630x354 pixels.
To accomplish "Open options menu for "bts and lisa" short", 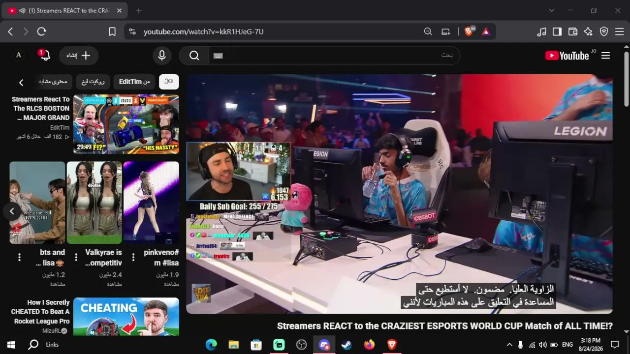I will pos(19,257).
